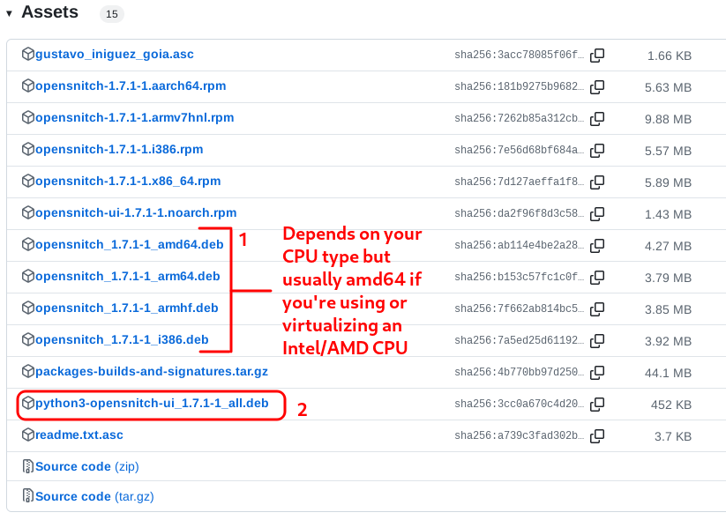726x520 pixels.
Task: Click the Assets count badge showing 15
Action: click(x=112, y=14)
